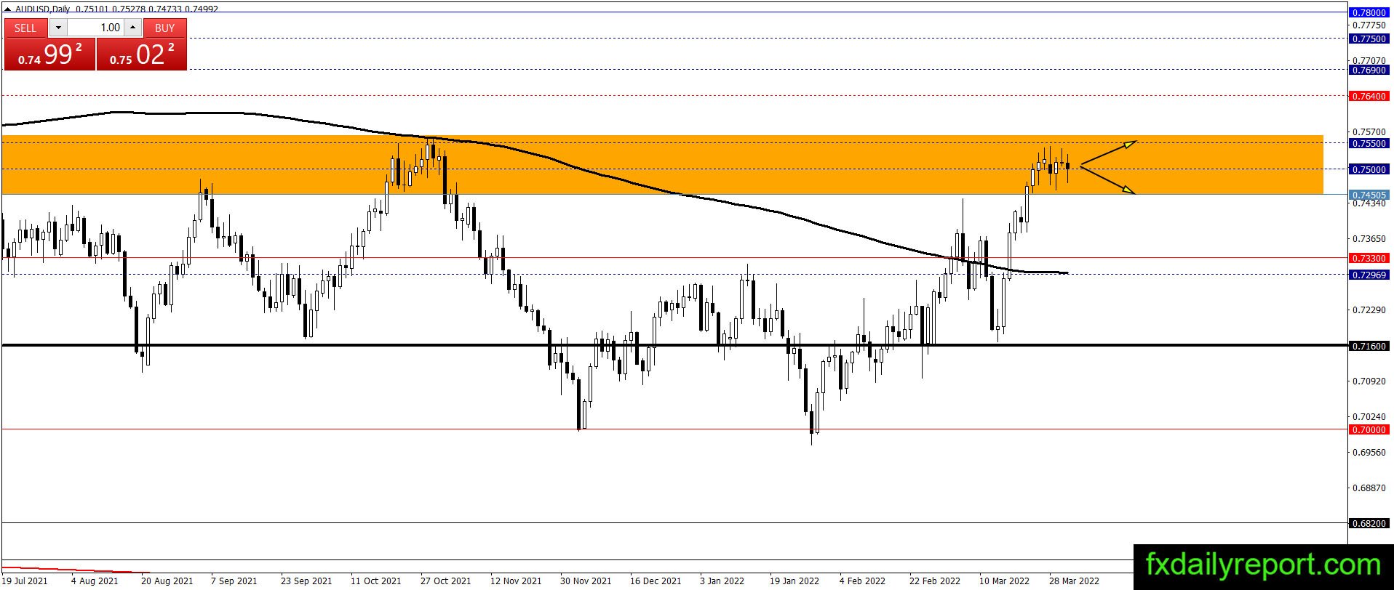
Task: Select the 0.74505 current price label
Action: (x=1368, y=195)
